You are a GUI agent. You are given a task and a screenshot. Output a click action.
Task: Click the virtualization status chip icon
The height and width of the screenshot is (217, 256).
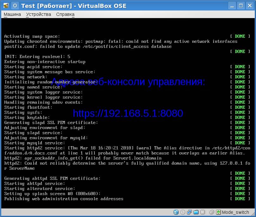tap(203, 212)
